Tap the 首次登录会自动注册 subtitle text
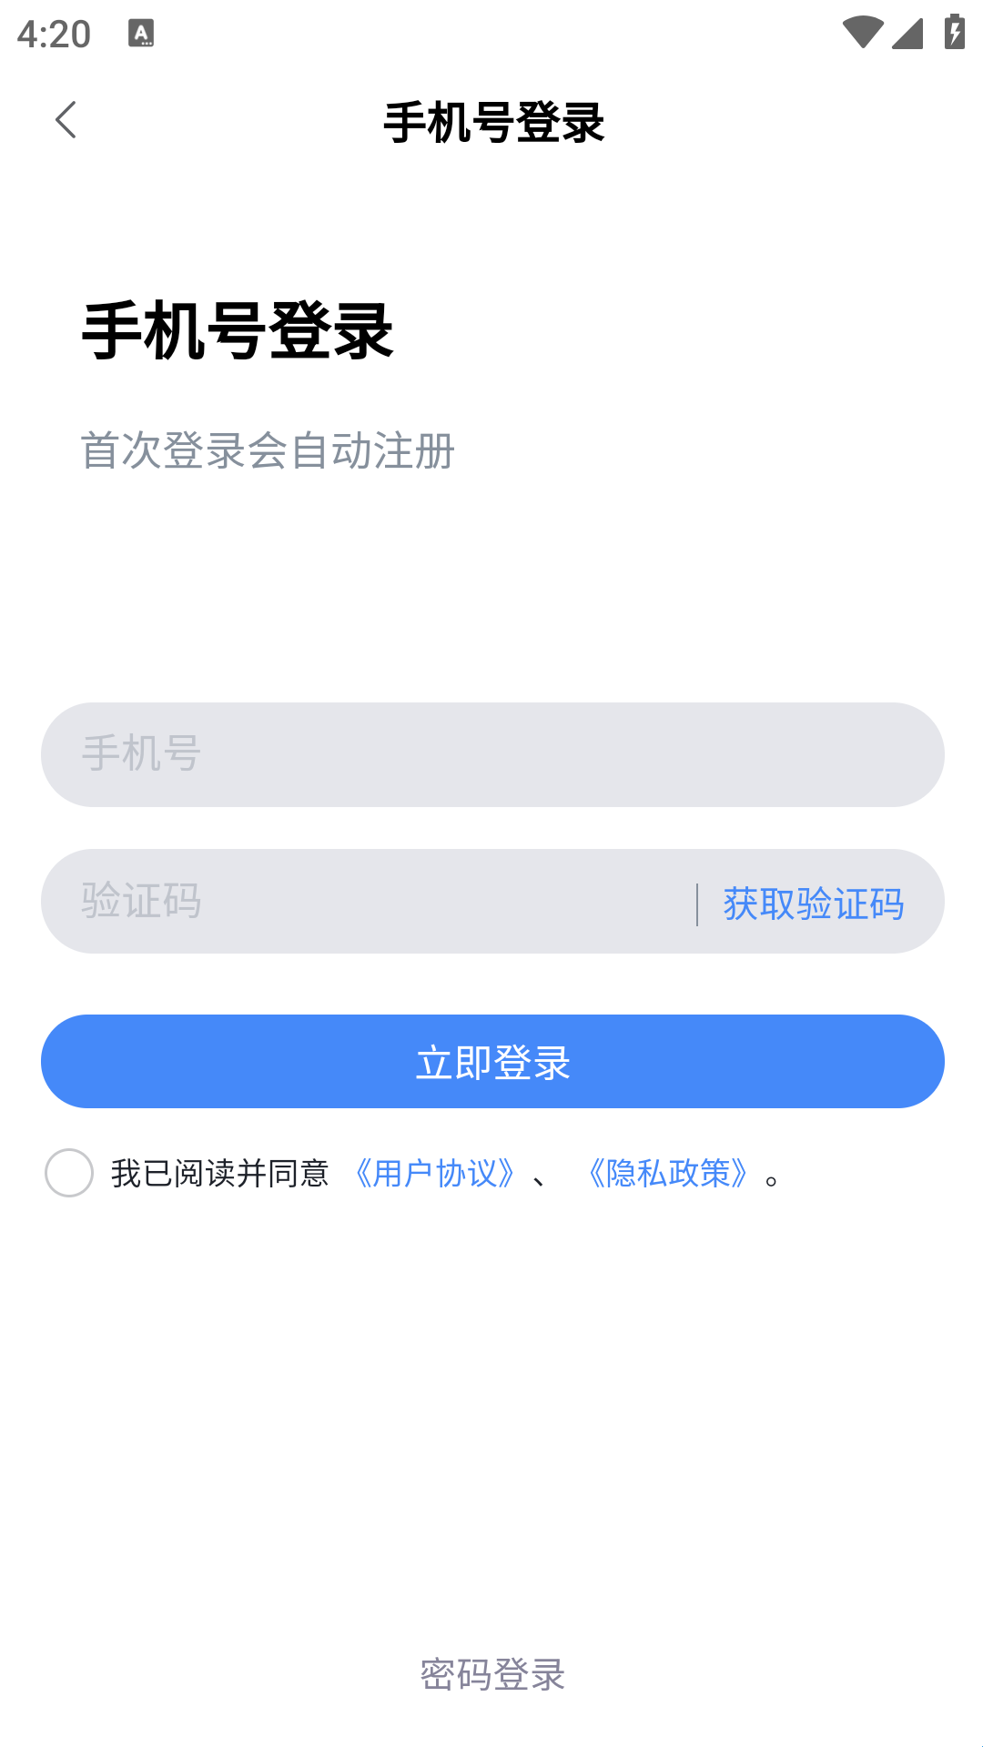Screen dimensions: 983x1747 (x=268, y=451)
